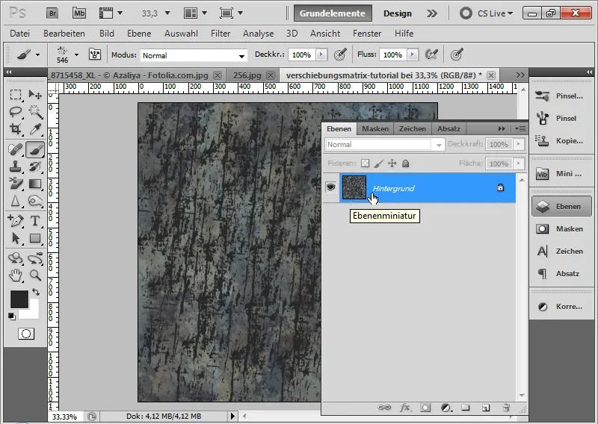The image size is (598, 424).
Task: Hide the Hintergrund layer with eye icon
Action: [330, 187]
